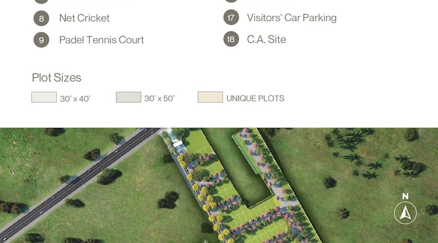Image resolution: width=438 pixels, height=243 pixels.
Task: Click the Visitors' Car Parking label
Action: click(292, 17)
